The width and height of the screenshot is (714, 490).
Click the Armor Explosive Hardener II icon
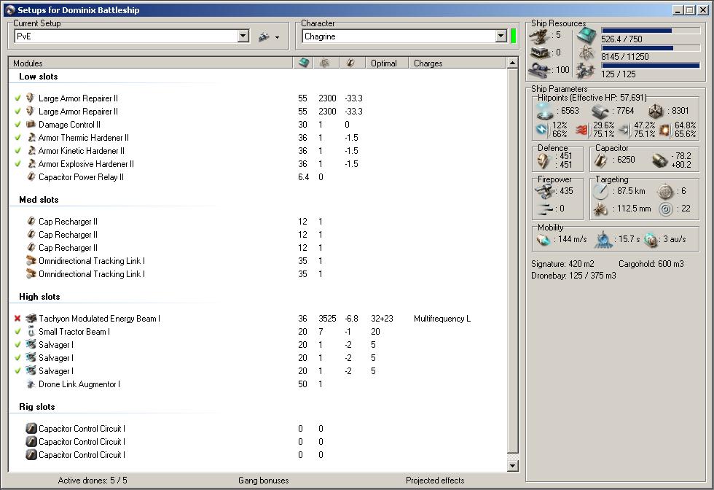pyautogui.click(x=31, y=164)
